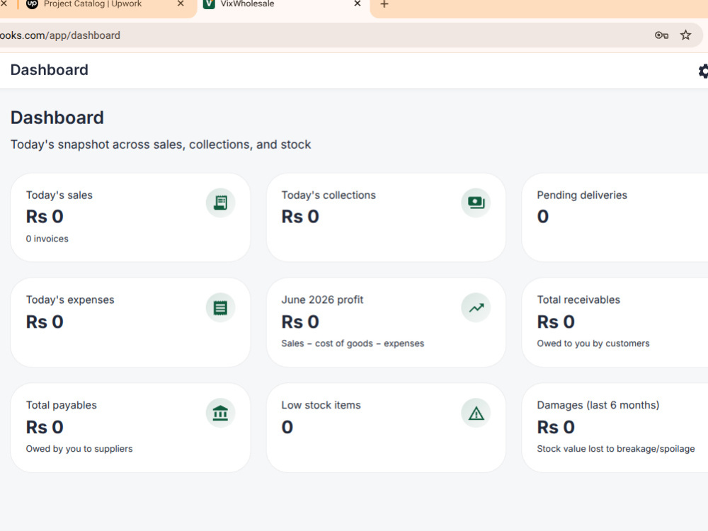This screenshot has width=708, height=531.
Task: Click the Pending deliveries value 0
Action: [x=543, y=217]
